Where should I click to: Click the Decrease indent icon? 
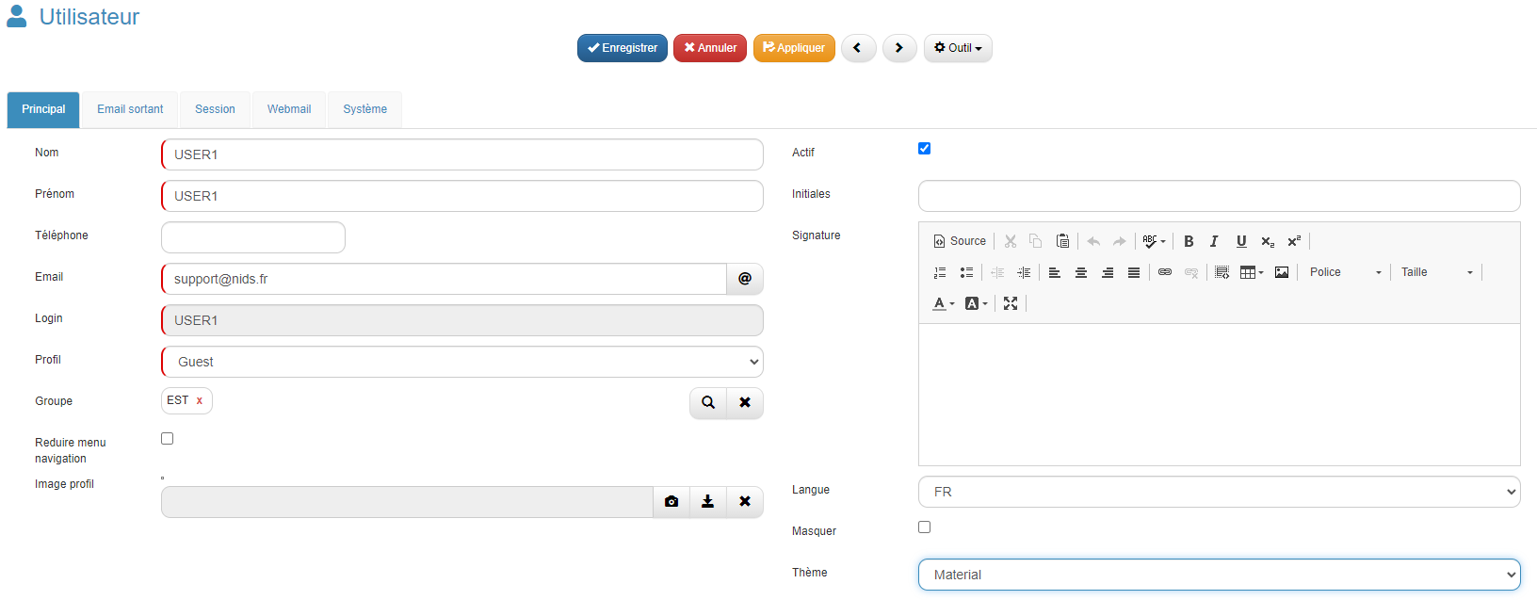coord(997,272)
